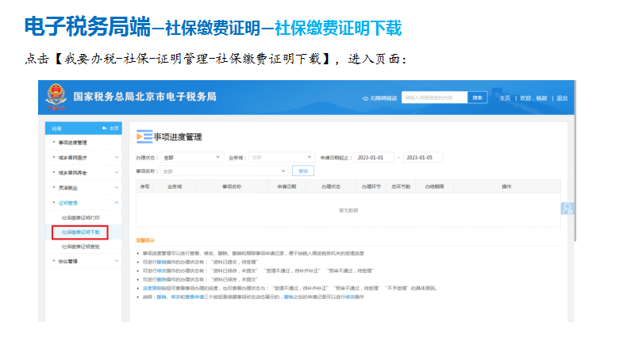Click the 操作 column header
The height and width of the screenshot is (357, 635).
506,186
